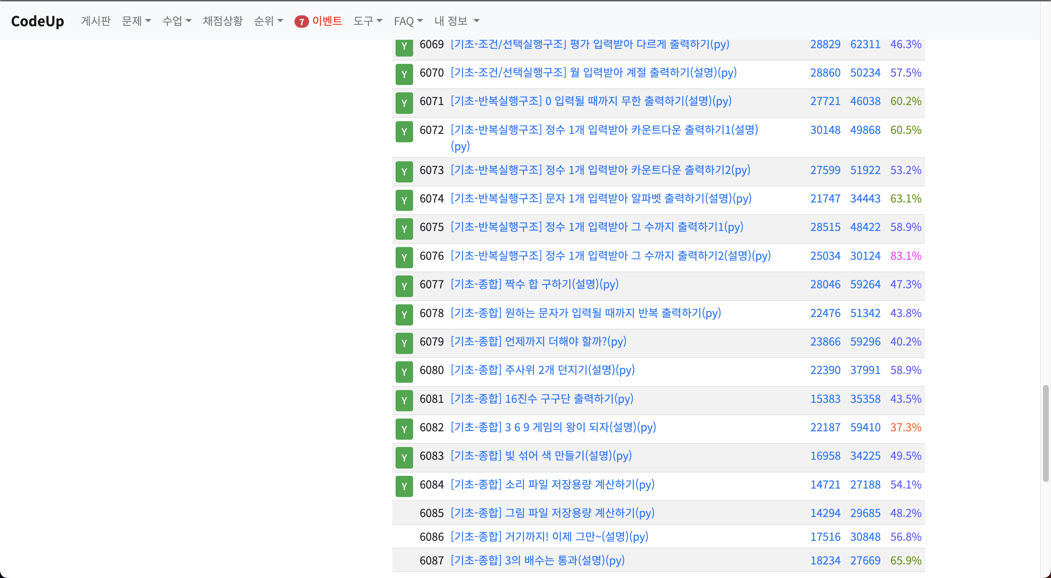This screenshot has width=1051, height=578.
Task: Select 채점상황 from the navigation bar
Action: point(222,21)
